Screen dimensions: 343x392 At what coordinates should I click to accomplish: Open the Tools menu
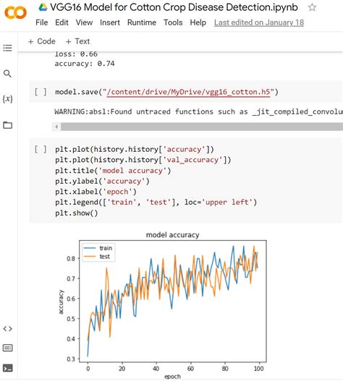[173, 22]
